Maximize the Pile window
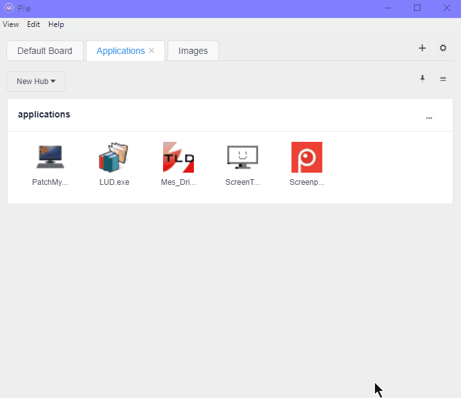Screen dimensions: 461x398 [x=417, y=8]
